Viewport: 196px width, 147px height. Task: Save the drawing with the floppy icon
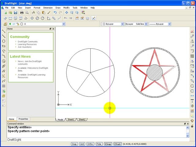click(16, 13)
